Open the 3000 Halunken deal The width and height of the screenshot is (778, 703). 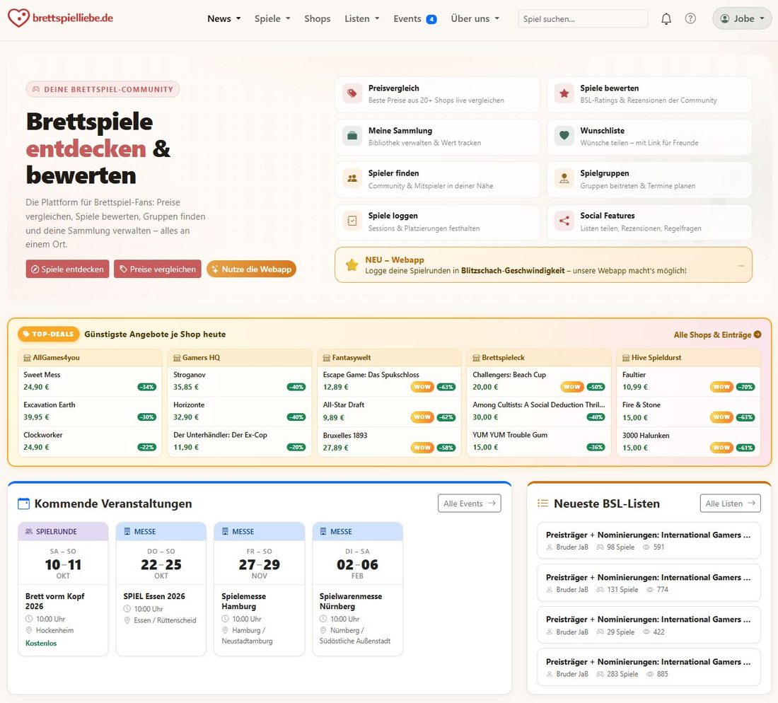689,441
